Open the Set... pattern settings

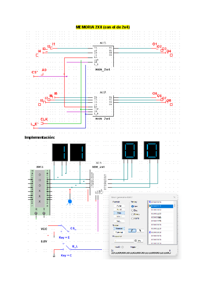tap(119, 221)
